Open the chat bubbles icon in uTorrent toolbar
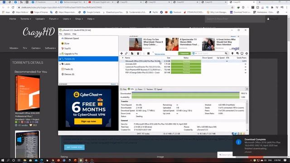Screen dimensions: 290x163 point(237,53)
